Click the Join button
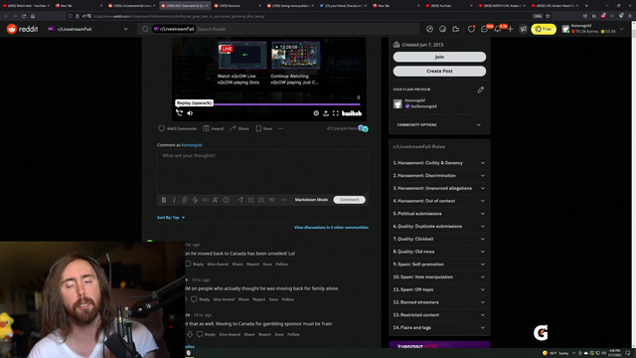 (x=439, y=57)
